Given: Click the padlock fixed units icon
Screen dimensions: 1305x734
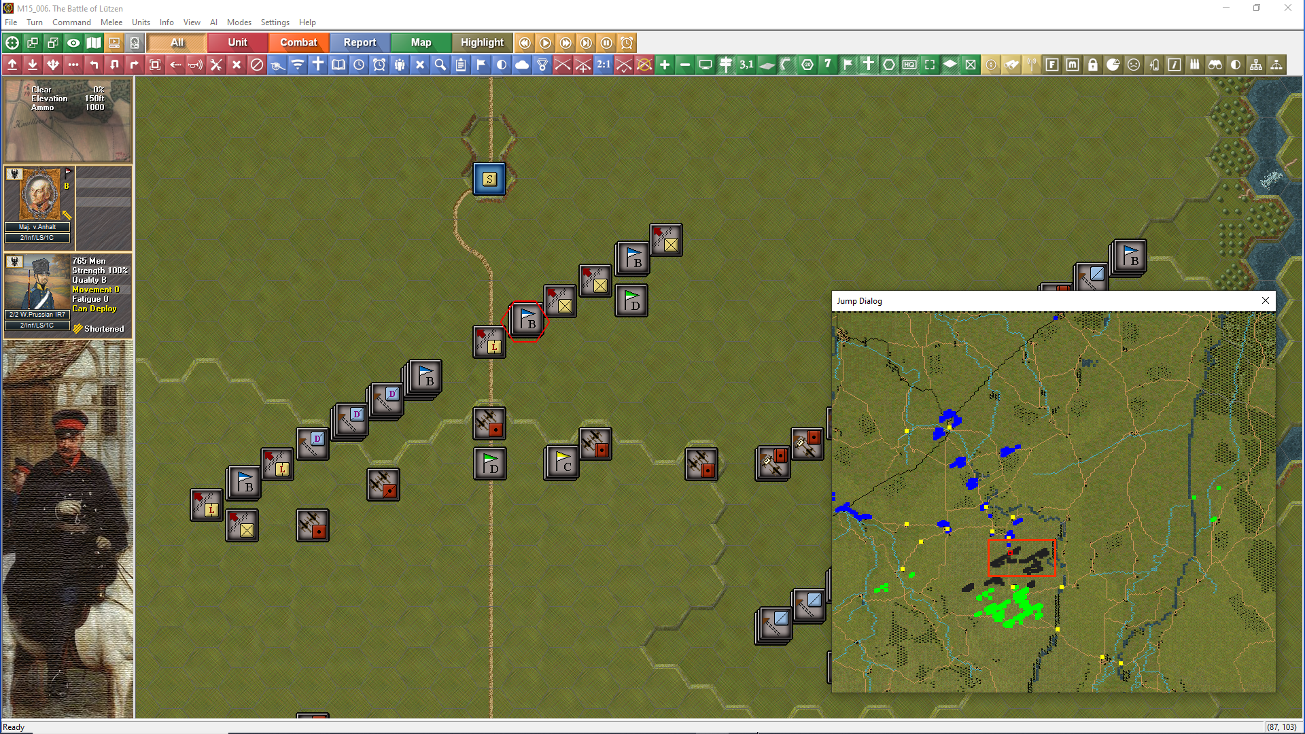Looking at the screenshot, I should click(1093, 65).
